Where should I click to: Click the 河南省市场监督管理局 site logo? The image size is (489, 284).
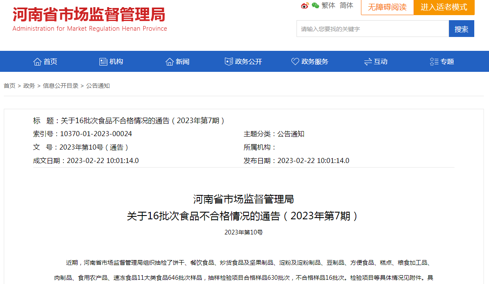click(90, 19)
